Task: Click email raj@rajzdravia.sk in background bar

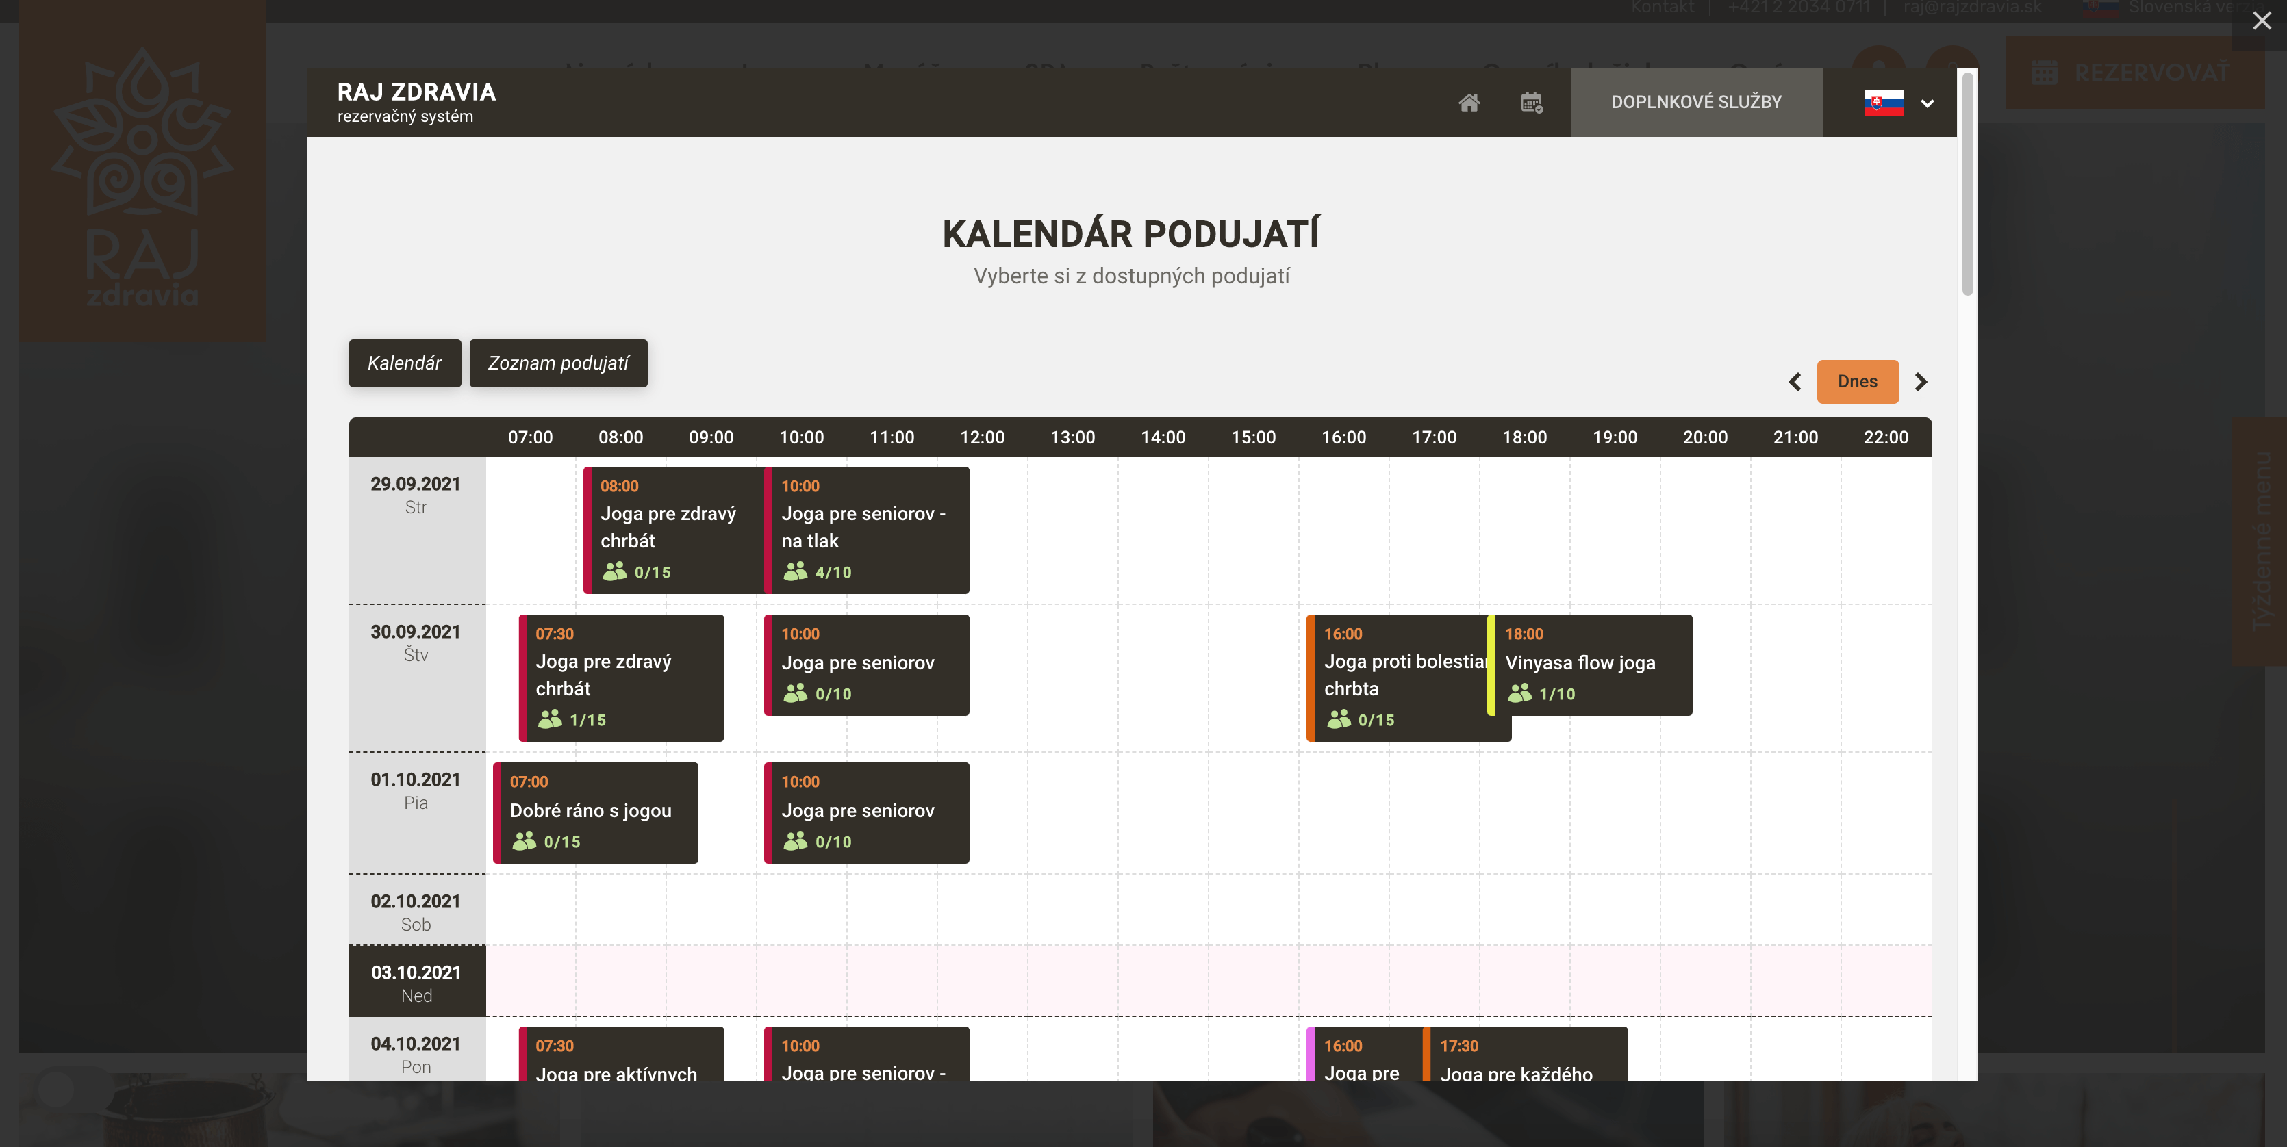Action: coord(1972,8)
